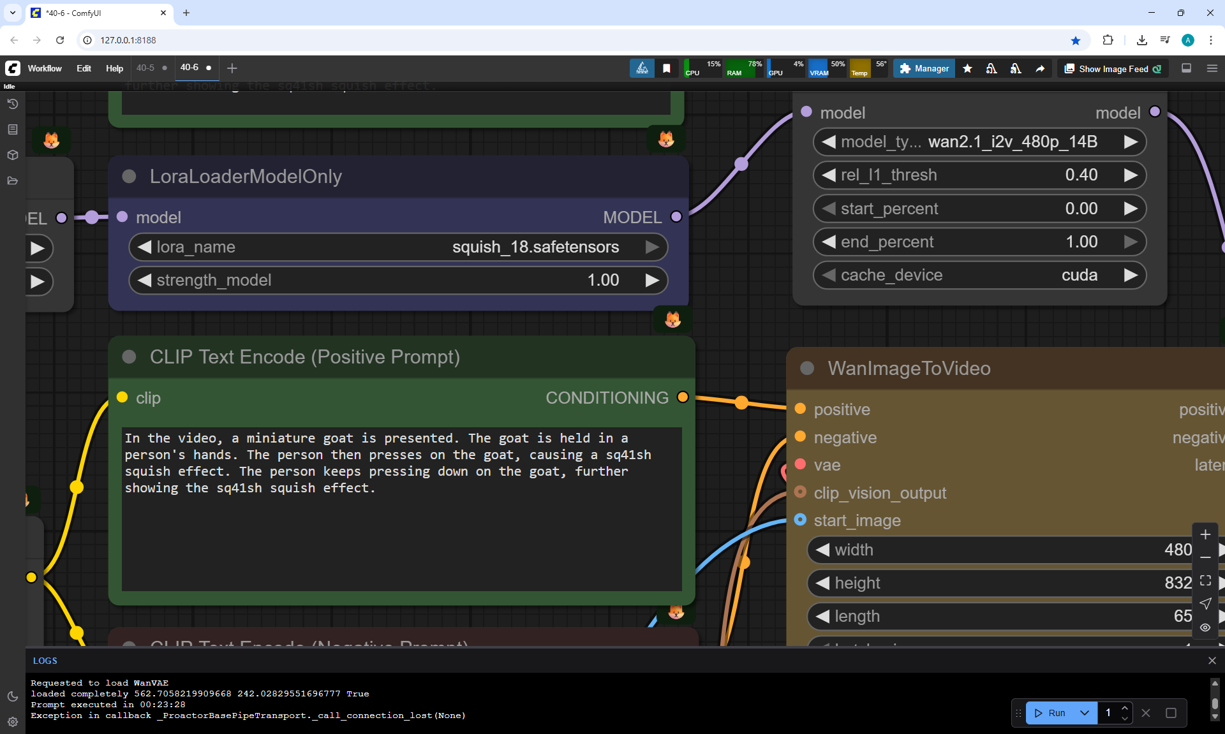This screenshot has height=734, width=1225.
Task: Open the queue history sidebar icon
Action: coord(13,104)
